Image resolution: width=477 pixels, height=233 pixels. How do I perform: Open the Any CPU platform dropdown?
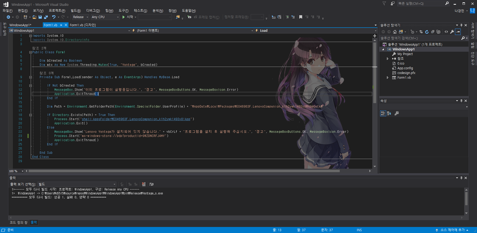pyautogui.click(x=105, y=17)
